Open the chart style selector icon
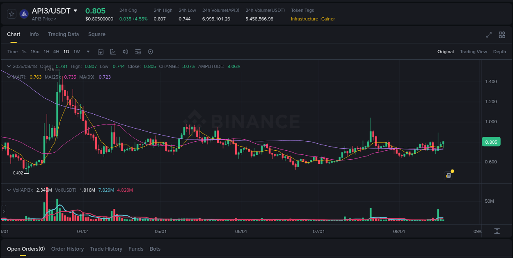 point(112,52)
